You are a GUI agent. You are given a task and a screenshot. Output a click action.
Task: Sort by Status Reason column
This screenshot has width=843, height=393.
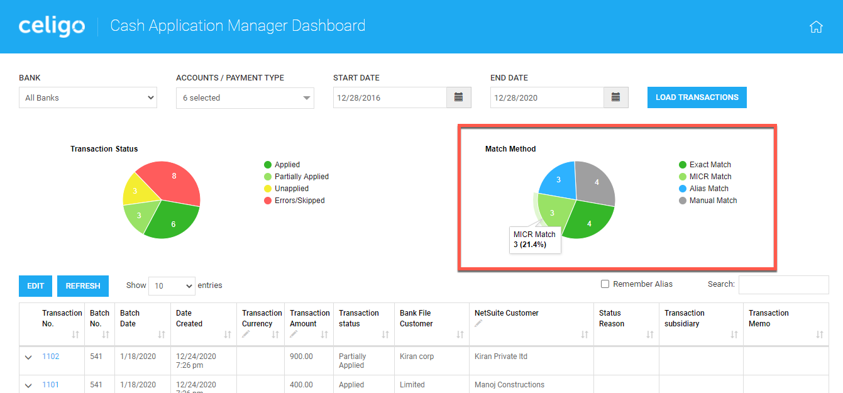click(x=650, y=335)
